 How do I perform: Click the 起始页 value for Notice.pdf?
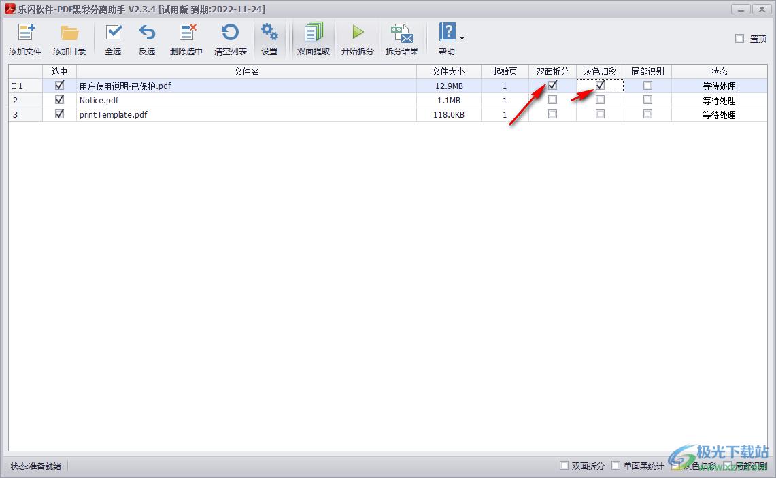click(x=505, y=100)
